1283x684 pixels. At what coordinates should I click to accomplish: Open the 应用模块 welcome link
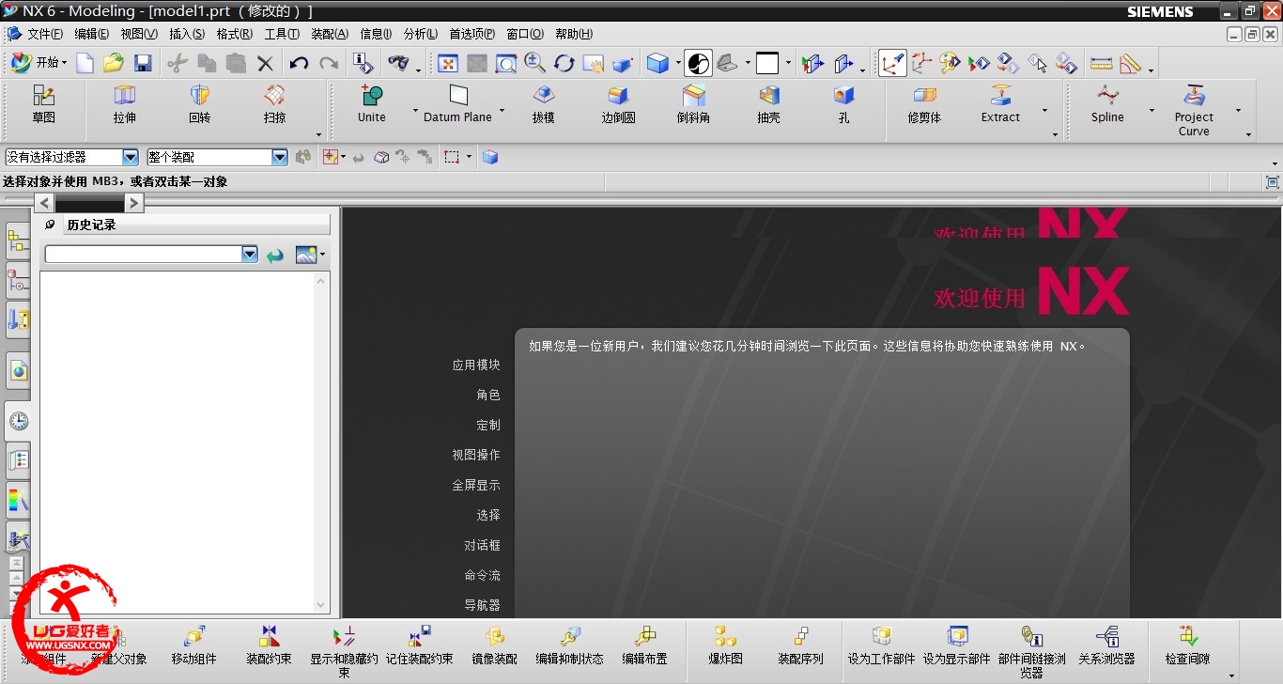[x=476, y=365]
